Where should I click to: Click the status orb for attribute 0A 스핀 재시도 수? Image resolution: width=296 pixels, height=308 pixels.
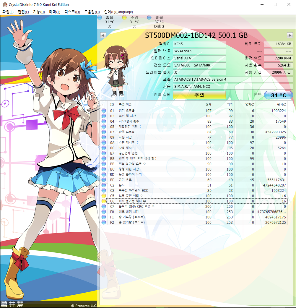coord(104,142)
